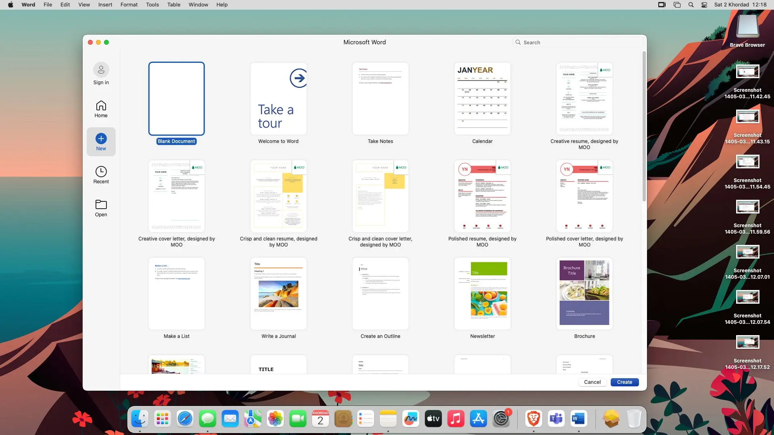
Task: Pick the Polished resume template
Action: (483, 196)
